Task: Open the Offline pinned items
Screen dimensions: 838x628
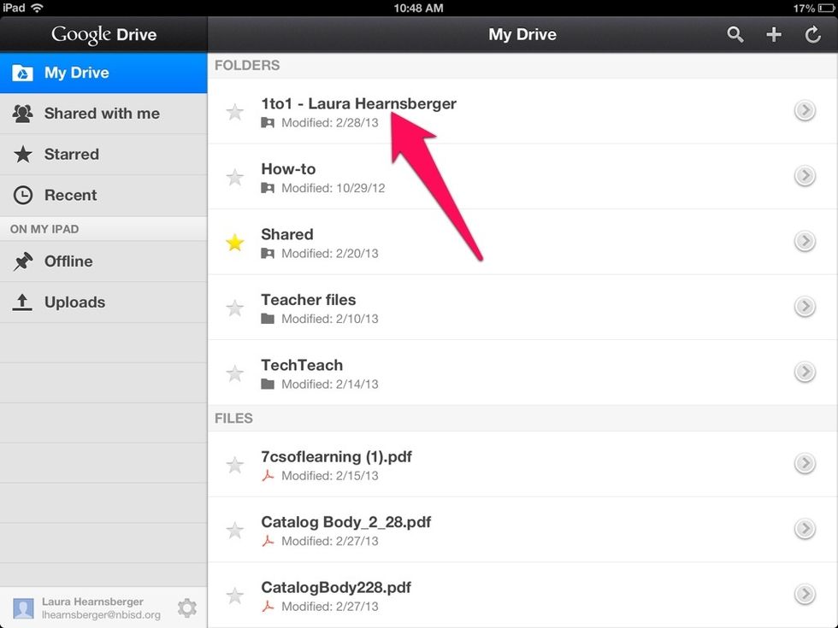Action: pos(68,261)
